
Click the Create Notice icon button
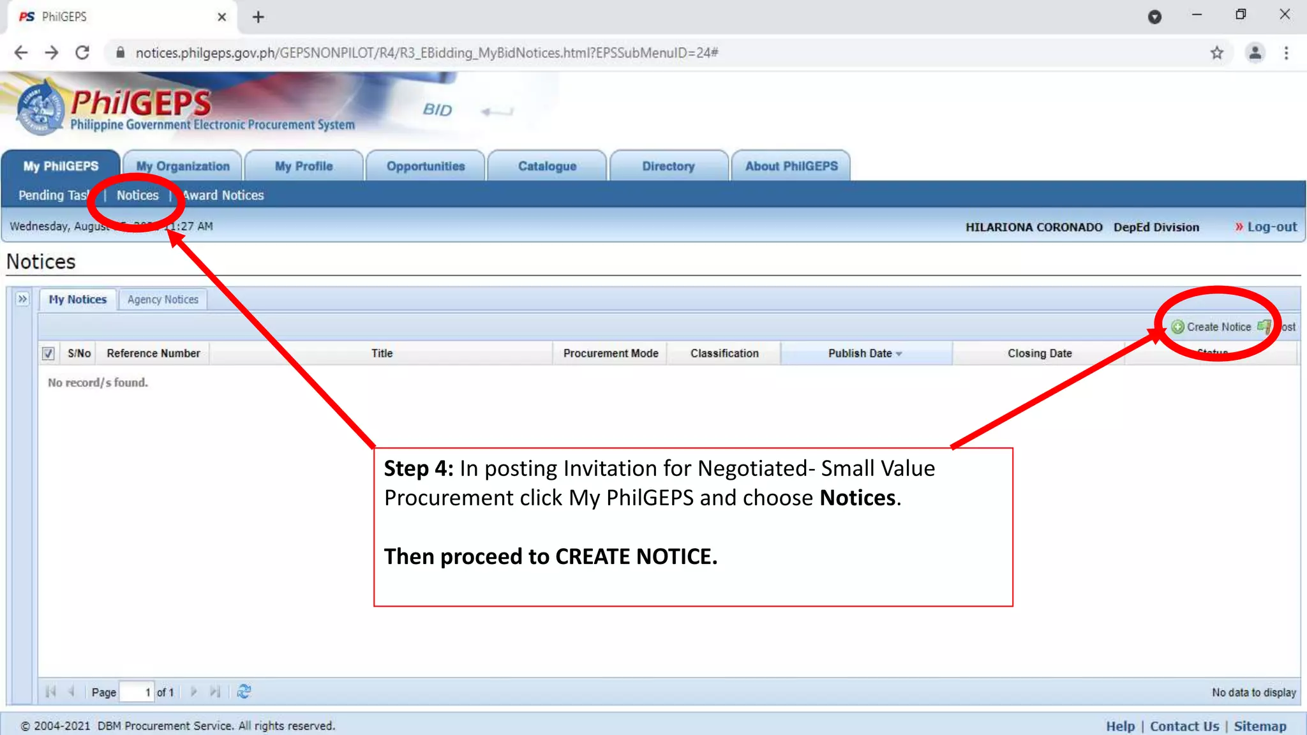[1177, 327]
